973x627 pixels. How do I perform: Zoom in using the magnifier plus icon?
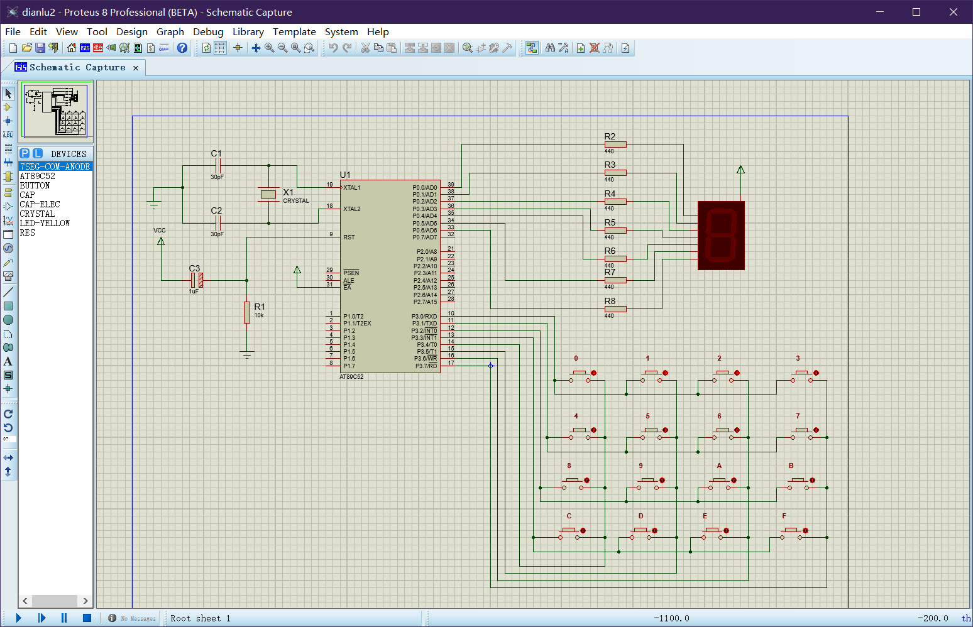tap(269, 48)
